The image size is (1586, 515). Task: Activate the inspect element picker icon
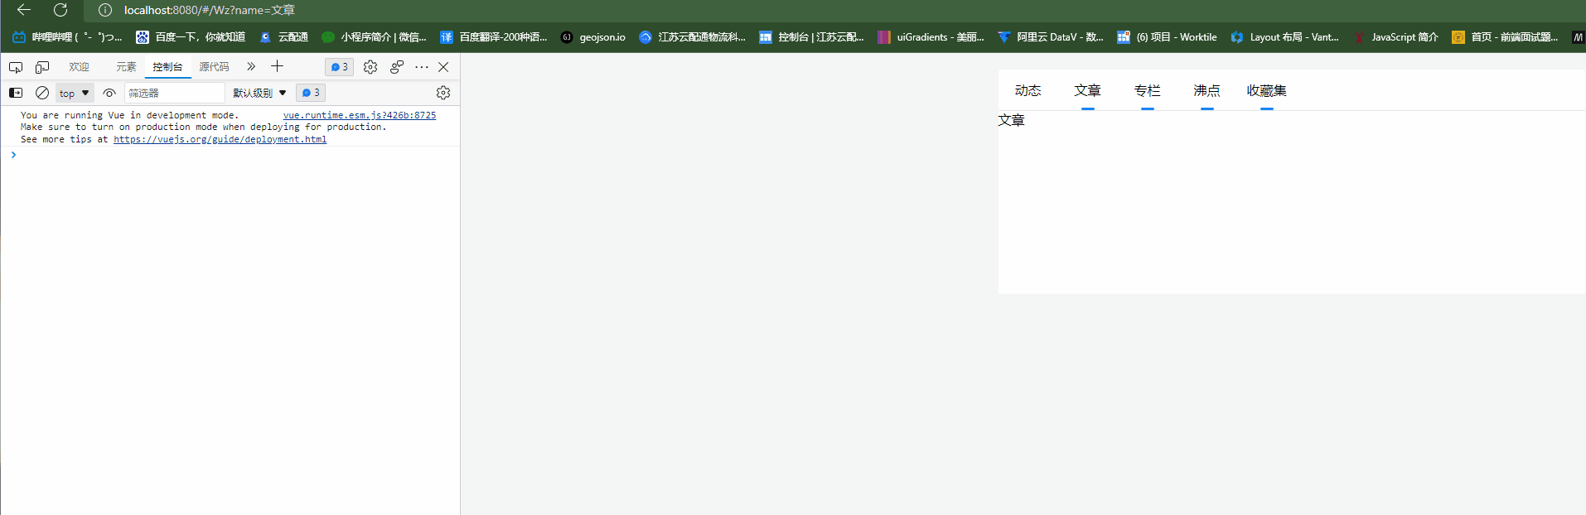(16, 67)
